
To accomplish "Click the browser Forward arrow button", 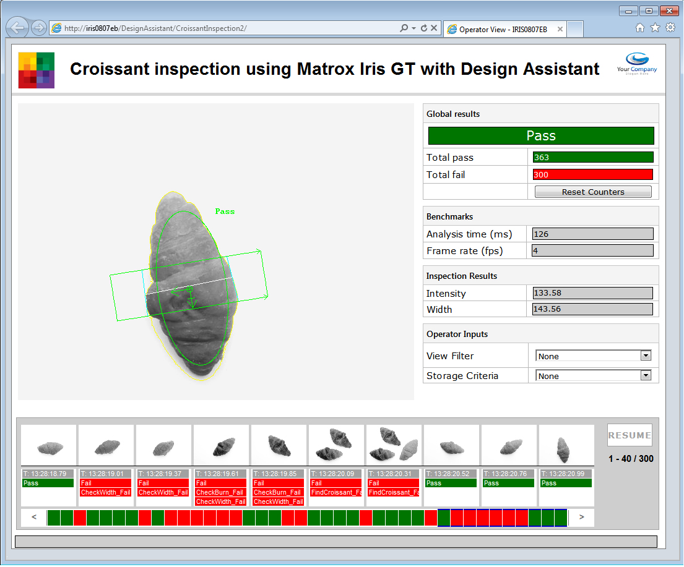I will tap(38, 28).
